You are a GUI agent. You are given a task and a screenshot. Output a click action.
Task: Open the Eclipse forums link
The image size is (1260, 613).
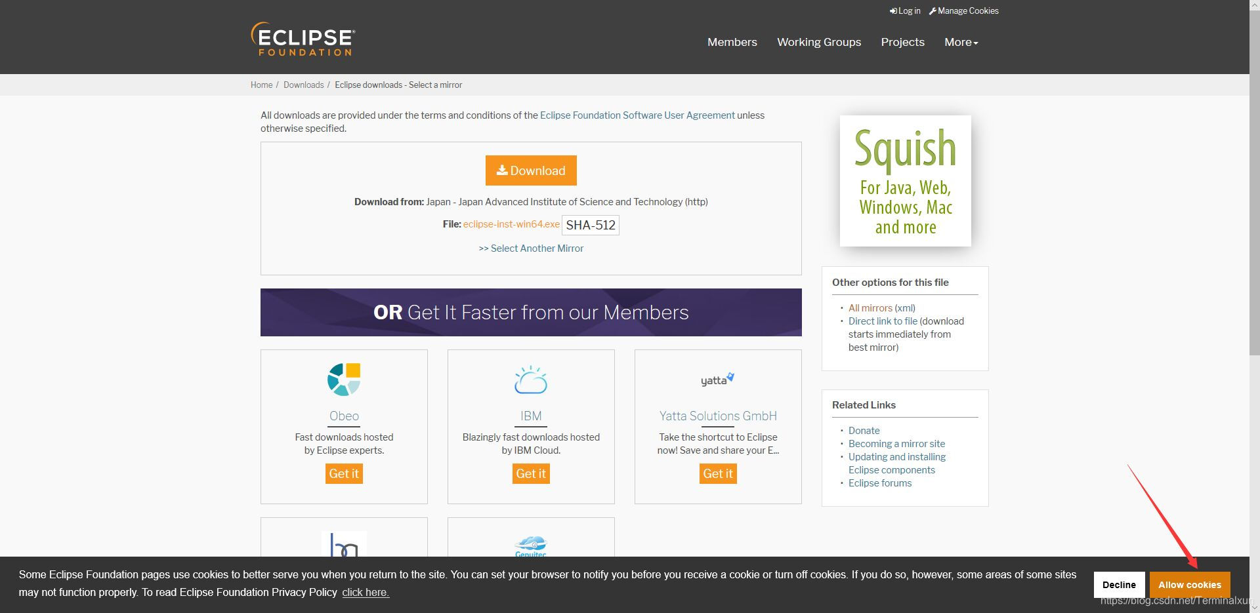pyautogui.click(x=880, y=483)
